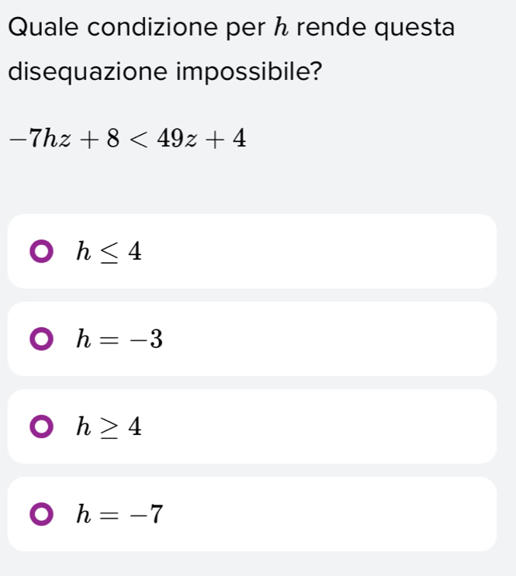Click the words 'disequazione impossibile?'
516x576 pixels.
pyautogui.click(x=165, y=74)
